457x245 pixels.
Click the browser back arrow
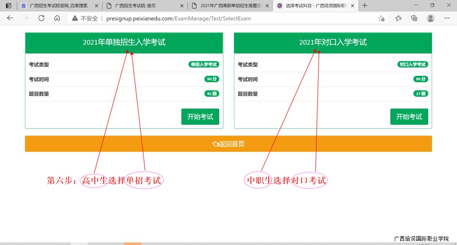click(10, 18)
